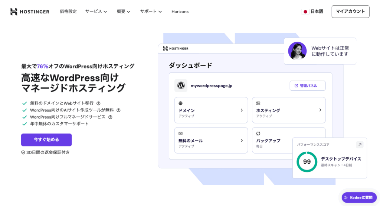Image resolution: width=380 pixels, height=206 pixels.
Task: Click the 今すぐ始める button
Action: pyautogui.click(x=46, y=140)
